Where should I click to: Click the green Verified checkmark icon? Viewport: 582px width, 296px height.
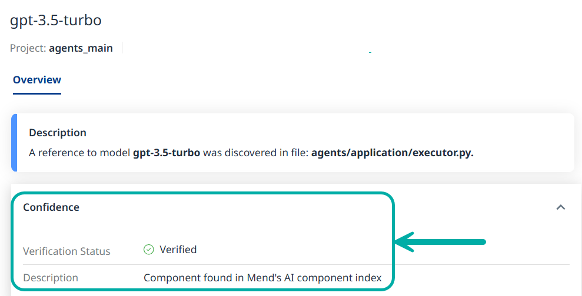[148, 250]
